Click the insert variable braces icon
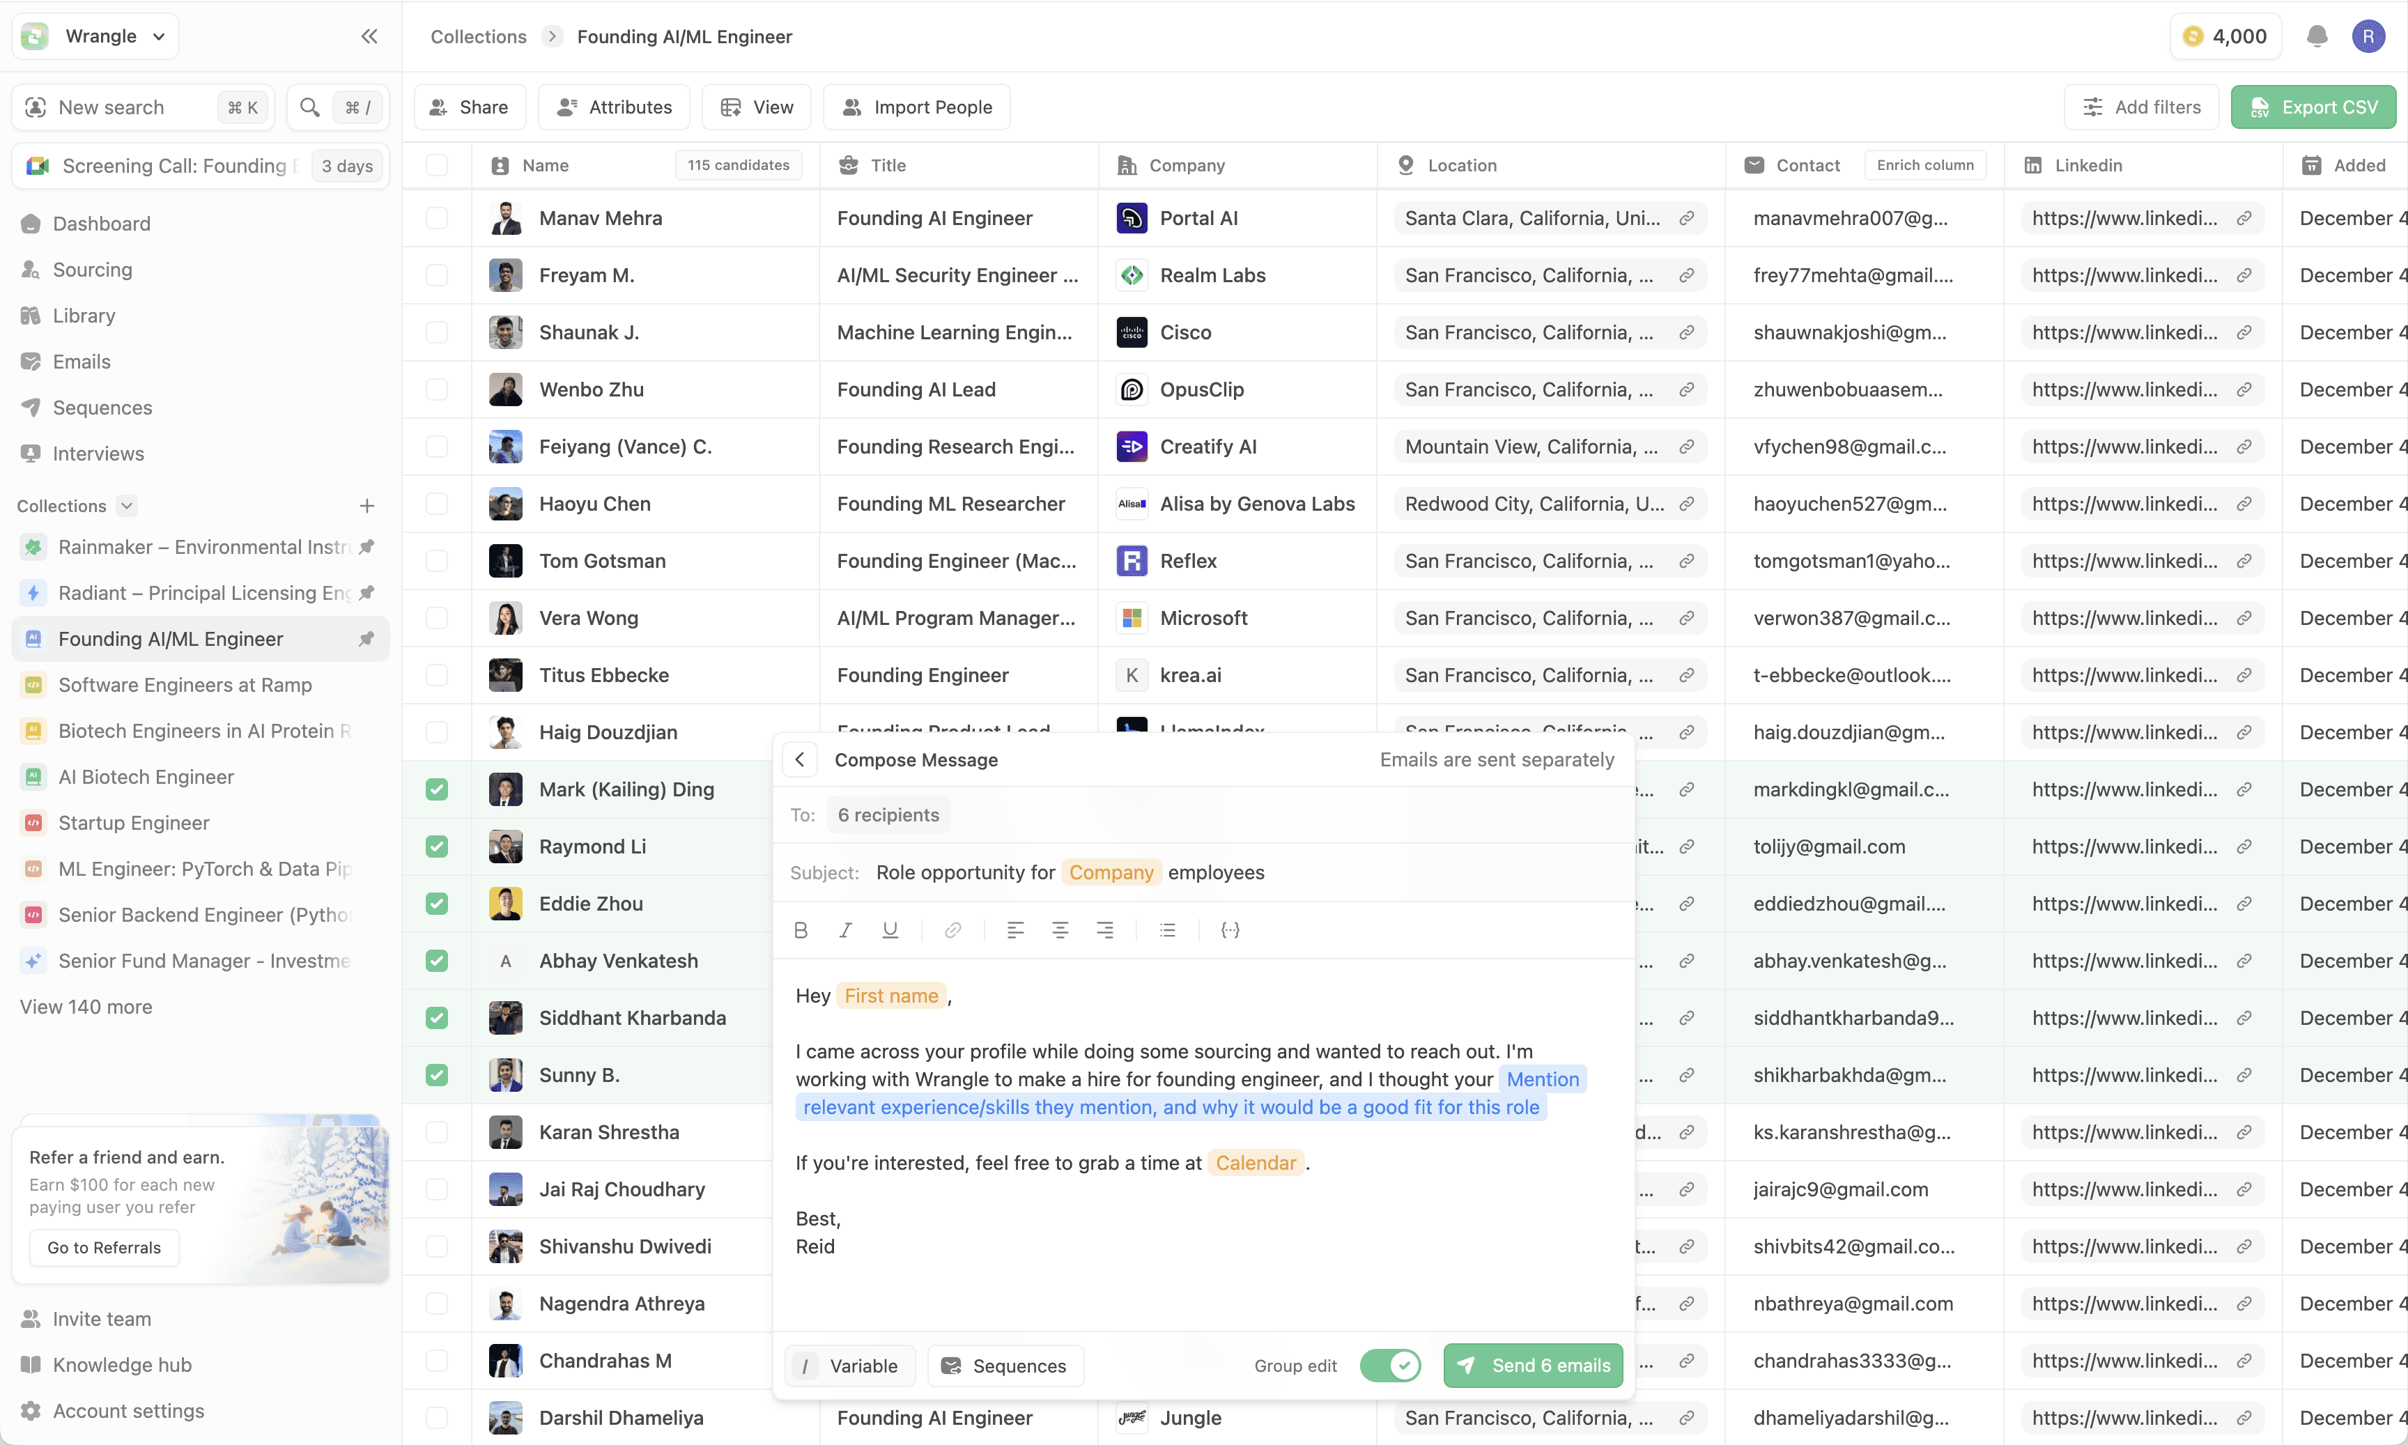 coord(1230,930)
